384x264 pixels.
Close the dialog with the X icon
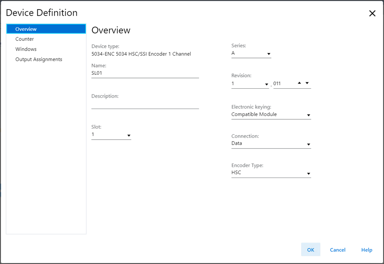pyautogui.click(x=372, y=13)
